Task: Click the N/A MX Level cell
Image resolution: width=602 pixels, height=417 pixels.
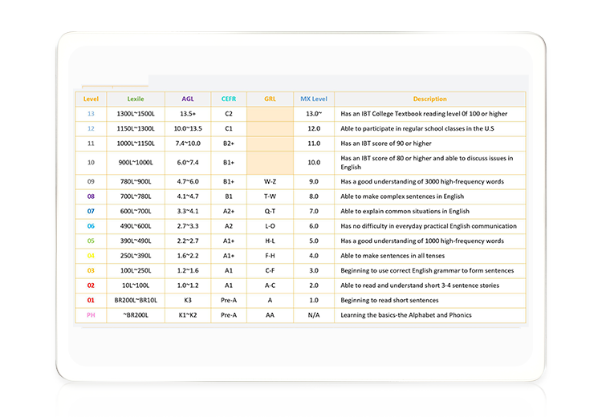Action: click(314, 316)
